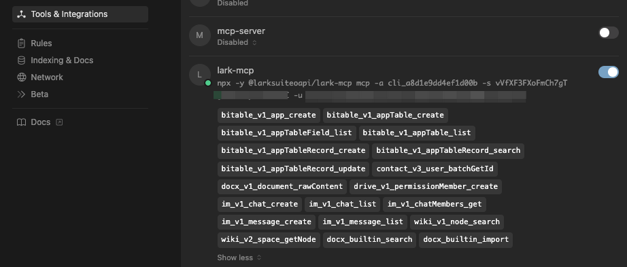Disable the lark-mcp toggle
The image size is (627, 267).
point(608,72)
